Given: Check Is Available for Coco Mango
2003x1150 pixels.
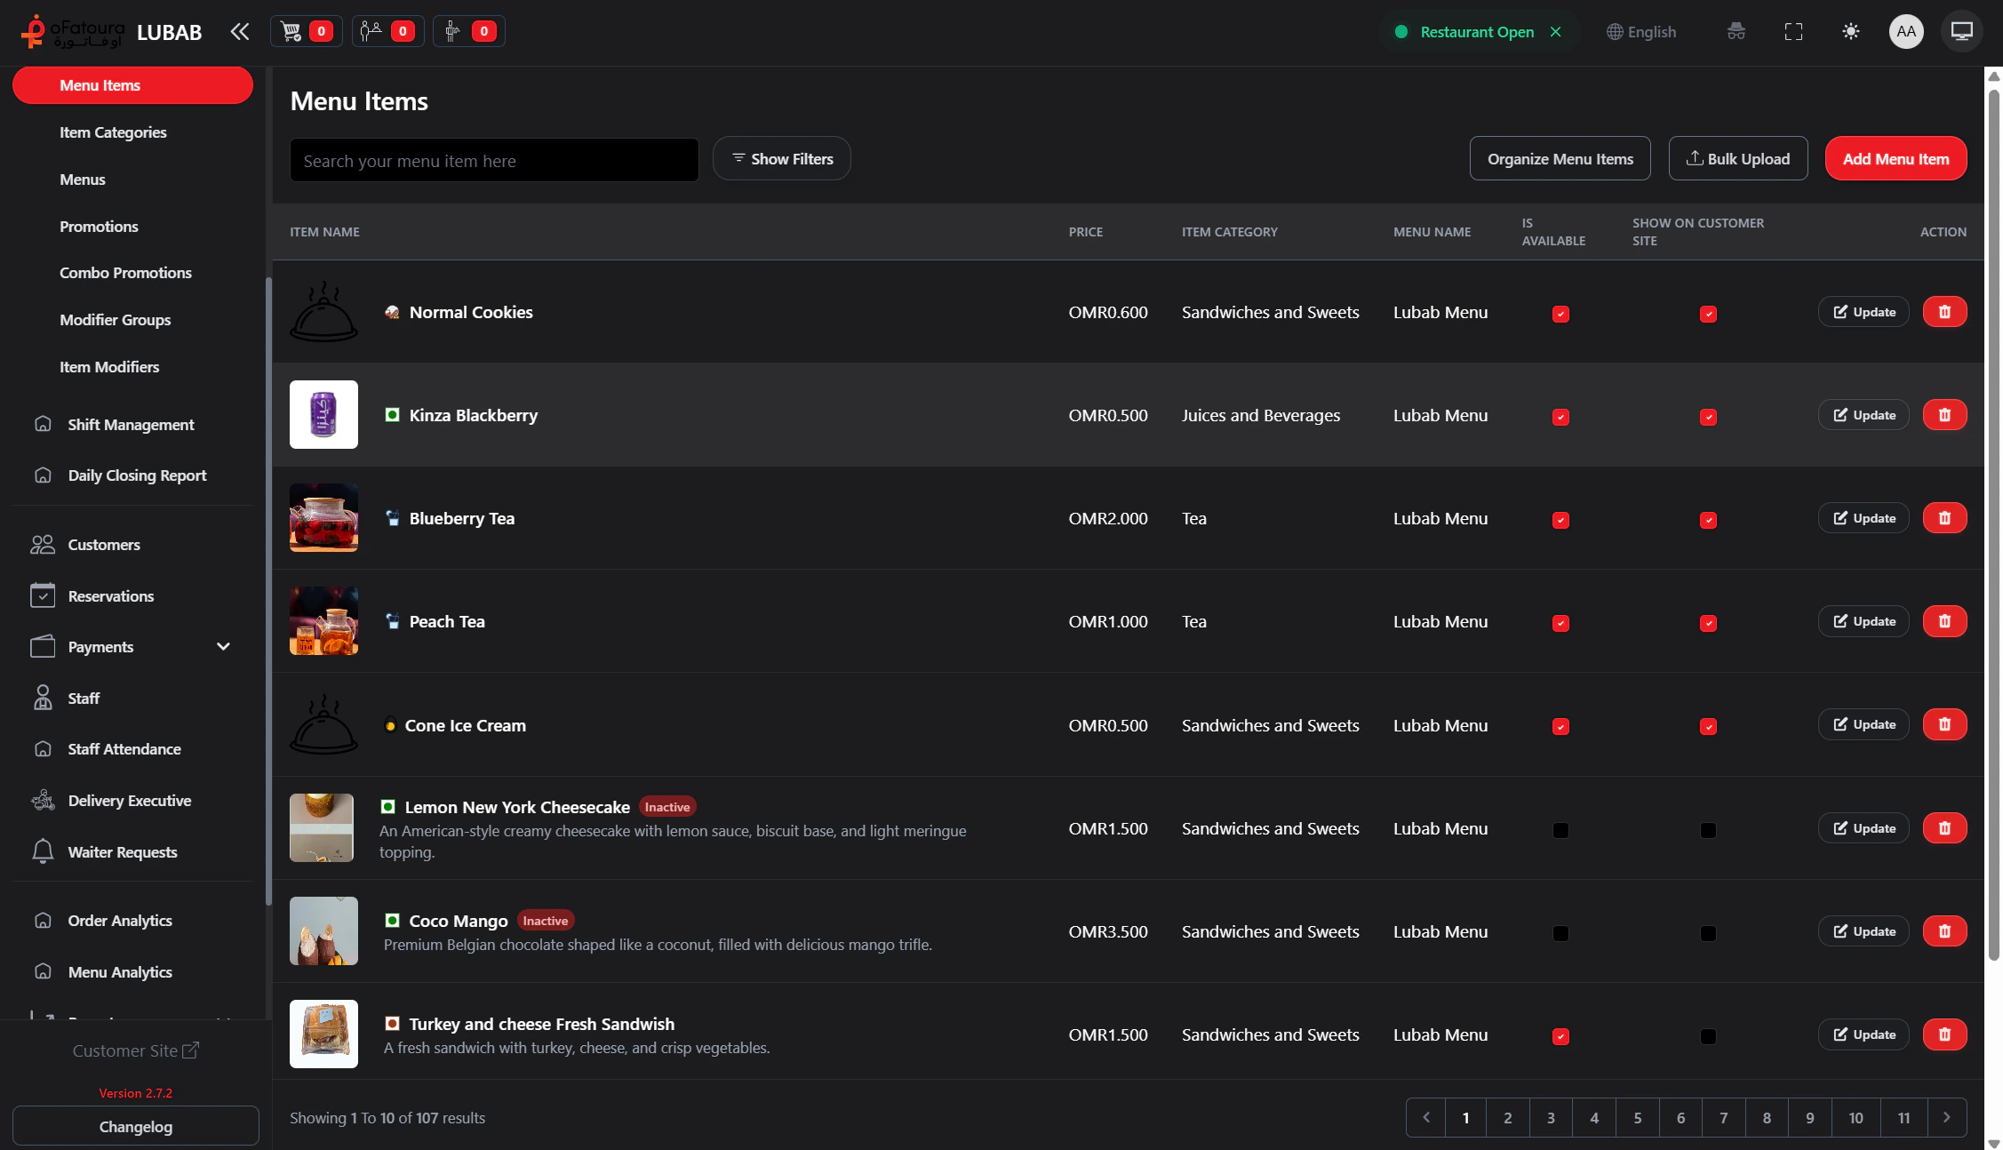Looking at the screenshot, I should click(x=1560, y=933).
